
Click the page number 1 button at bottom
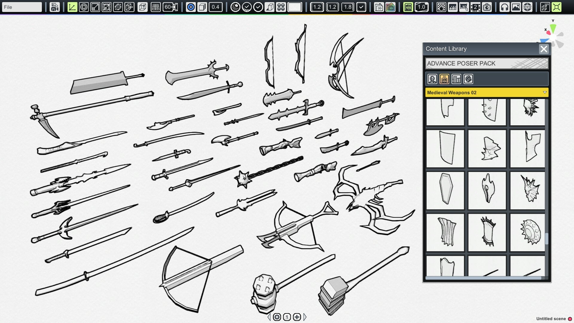287,317
